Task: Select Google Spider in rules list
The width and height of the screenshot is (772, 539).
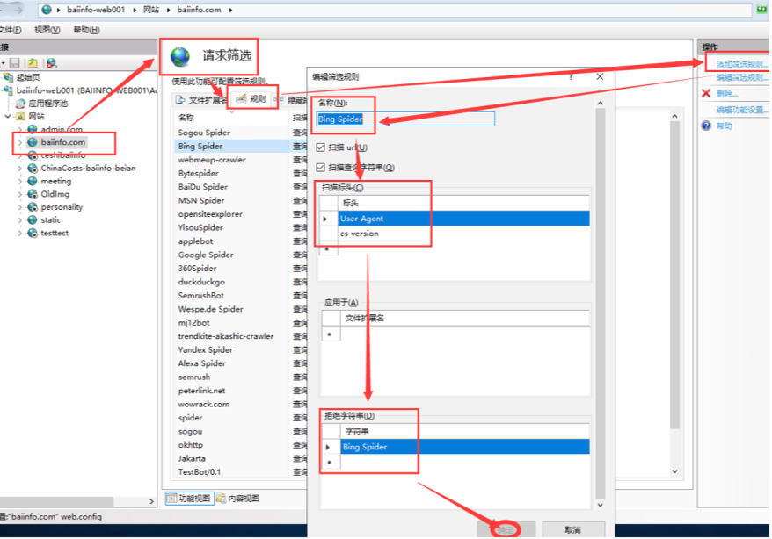Action: (206, 255)
